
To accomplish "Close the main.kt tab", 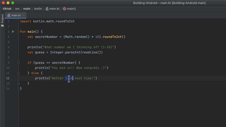I will tap(24, 15).
